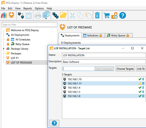The image size is (146, 128).
Task: Click the new target list computers icon
Action: coord(55,16)
